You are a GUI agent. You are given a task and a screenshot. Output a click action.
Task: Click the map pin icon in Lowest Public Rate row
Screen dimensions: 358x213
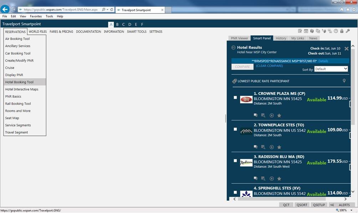(344, 81)
